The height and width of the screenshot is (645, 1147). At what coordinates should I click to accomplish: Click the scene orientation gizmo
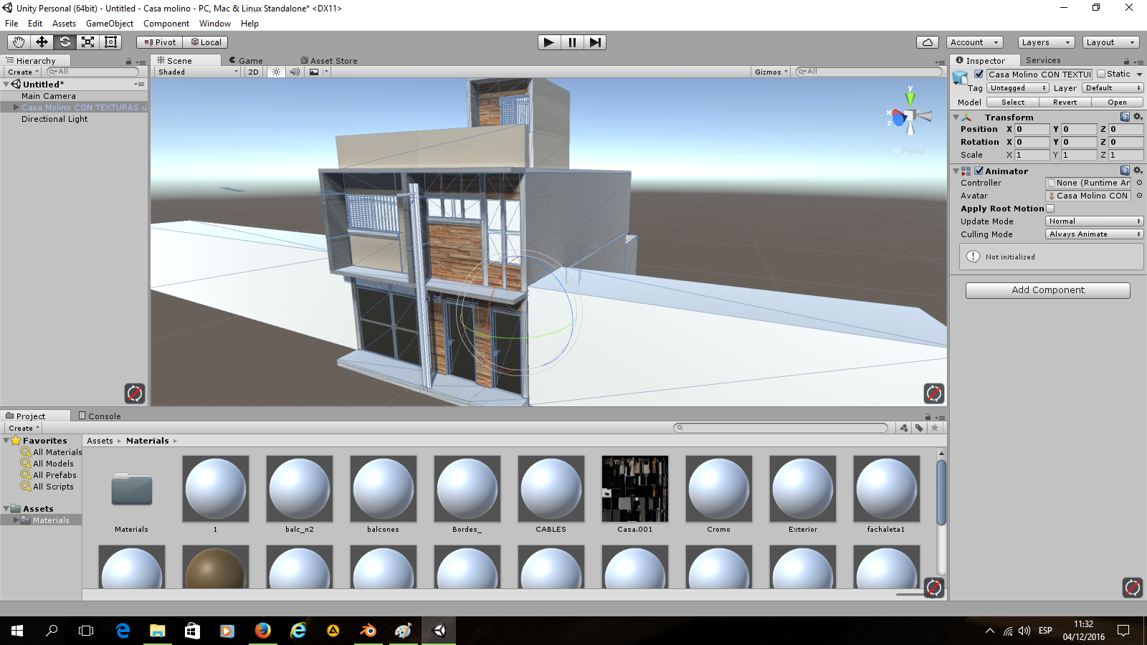pyautogui.click(x=910, y=115)
